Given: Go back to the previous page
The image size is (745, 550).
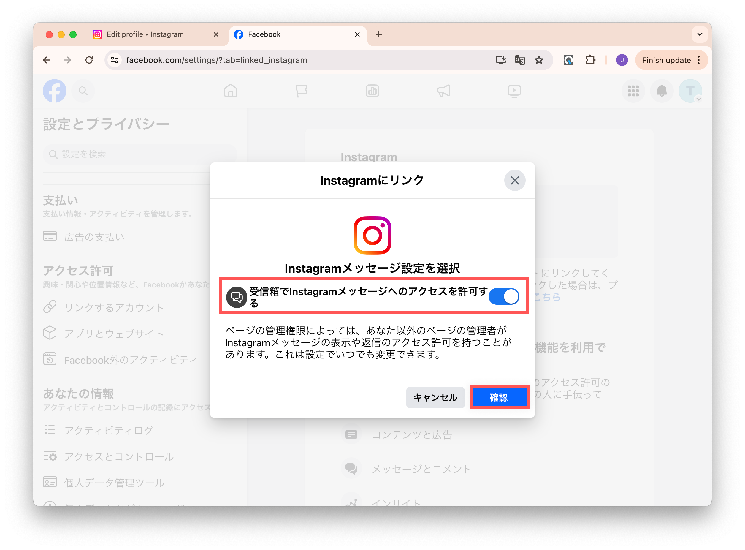Looking at the screenshot, I should tap(47, 60).
